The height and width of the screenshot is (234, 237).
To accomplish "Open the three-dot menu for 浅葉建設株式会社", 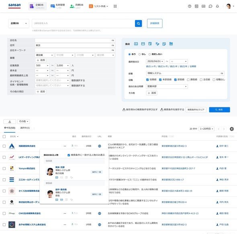I will coord(65,146).
